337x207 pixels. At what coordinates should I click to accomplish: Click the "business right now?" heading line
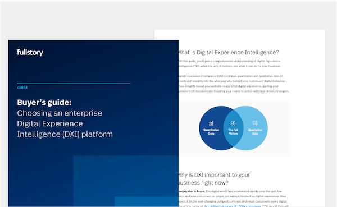203,183
